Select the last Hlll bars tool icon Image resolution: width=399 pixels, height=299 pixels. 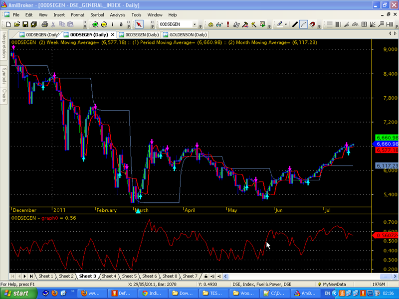390,24
